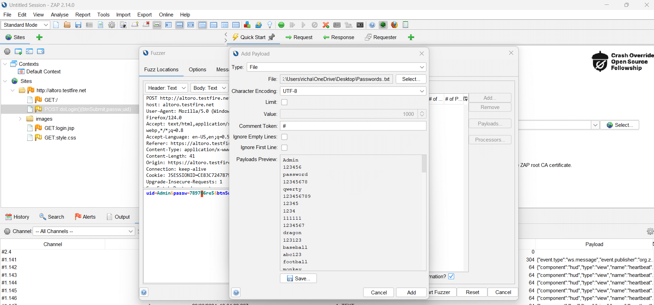The height and width of the screenshot is (305, 654).
Task: Click the Add custom breakpoint red X icon
Action: click(326, 25)
